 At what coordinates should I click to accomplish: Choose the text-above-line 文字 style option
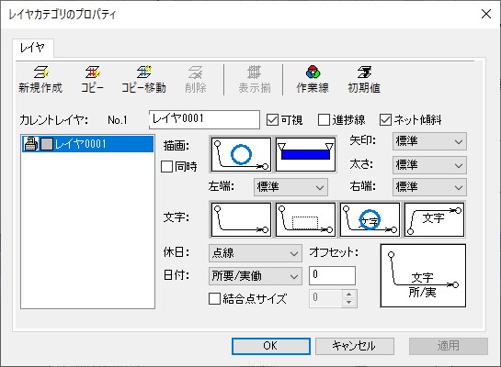pyautogui.click(x=370, y=219)
